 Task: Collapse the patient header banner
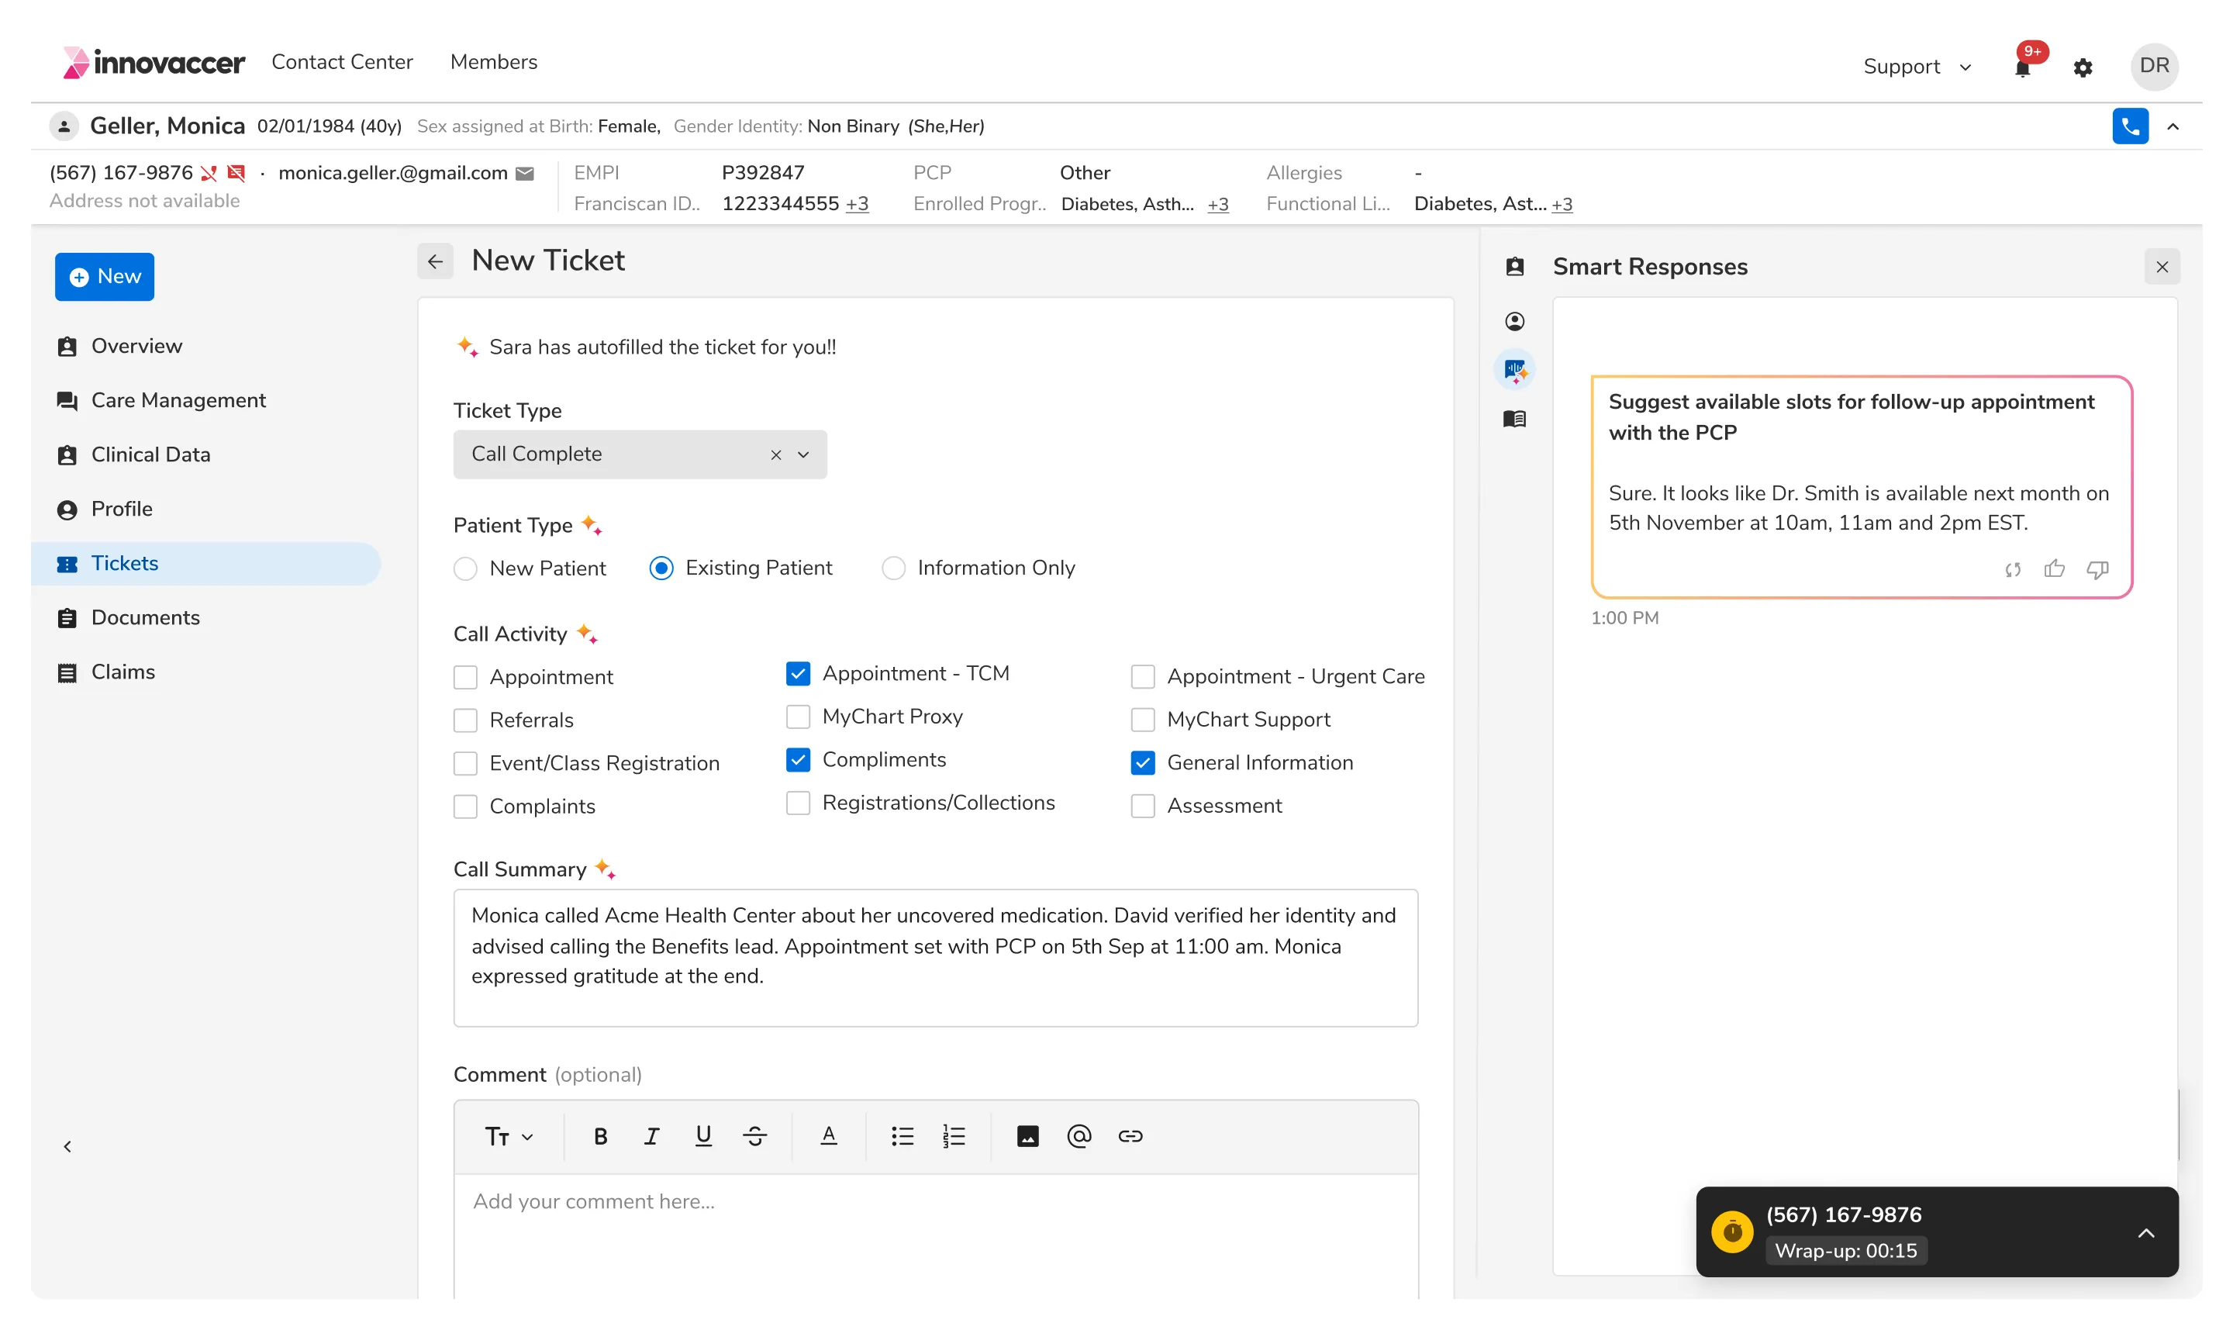(2172, 127)
